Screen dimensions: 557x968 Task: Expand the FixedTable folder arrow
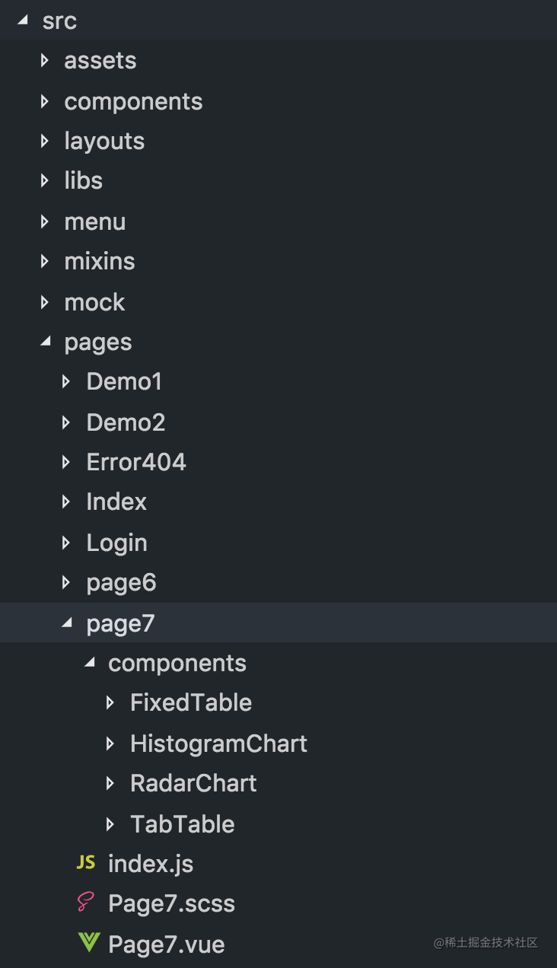tap(110, 702)
